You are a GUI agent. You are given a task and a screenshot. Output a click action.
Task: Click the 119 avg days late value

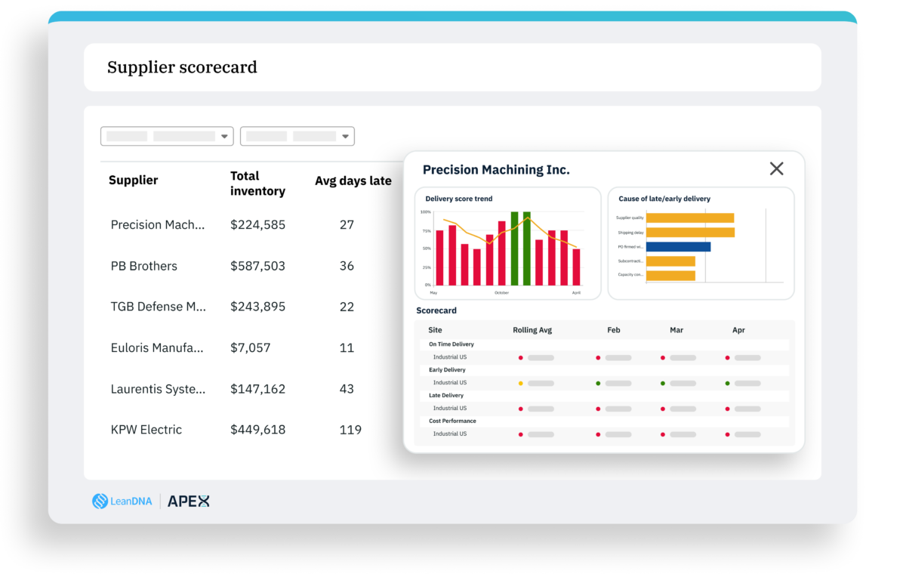point(350,430)
